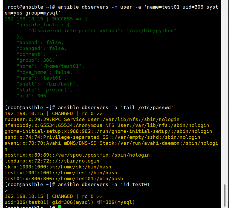The image size is (229, 208).
Task: Click the uid=306(test01) output line
Action: point(70,202)
